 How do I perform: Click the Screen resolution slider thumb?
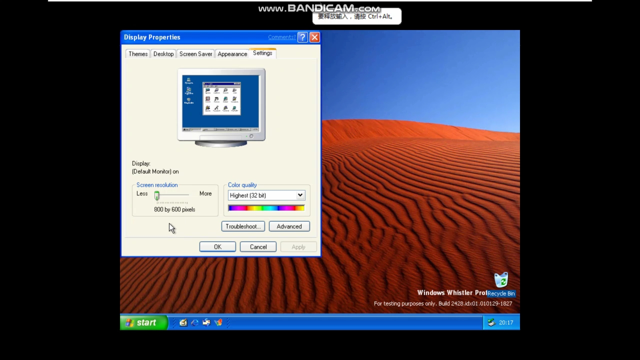click(x=157, y=195)
